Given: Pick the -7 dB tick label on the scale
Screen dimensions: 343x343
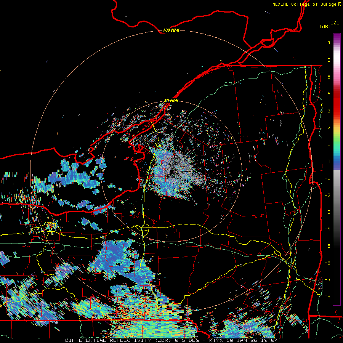Looking at the screenshot, I should pos(327,280).
